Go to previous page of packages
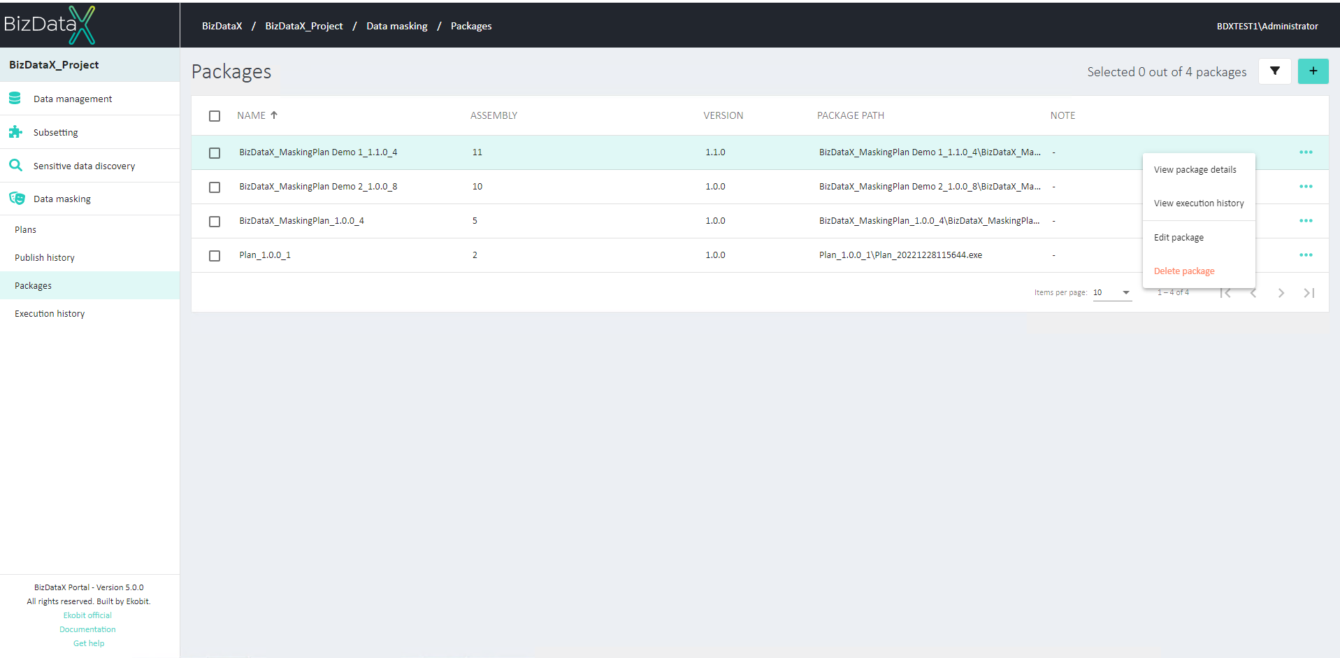1340x658 pixels. click(1253, 293)
